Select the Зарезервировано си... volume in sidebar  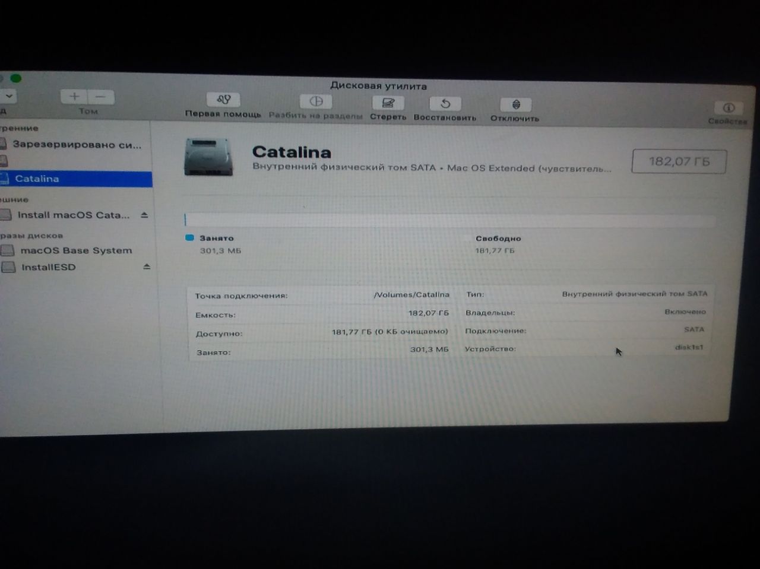[x=76, y=144]
